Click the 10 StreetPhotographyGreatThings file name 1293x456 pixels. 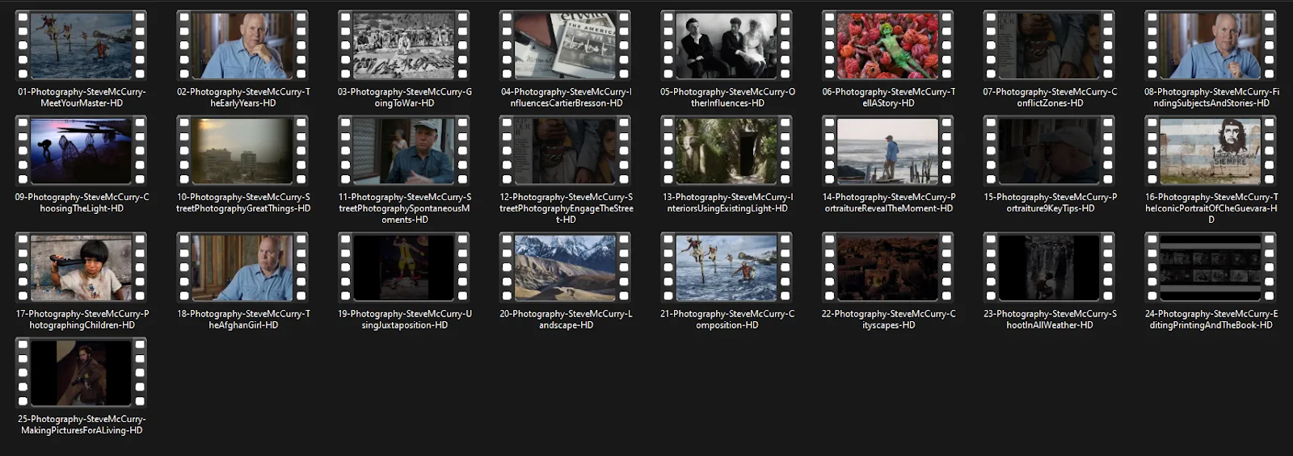tap(243, 203)
